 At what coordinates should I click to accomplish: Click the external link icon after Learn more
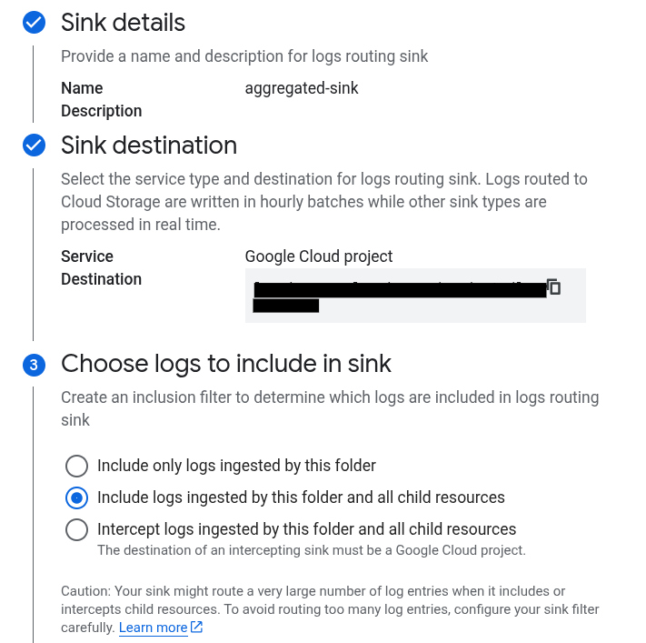pyautogui.click(x=196, y=627)
